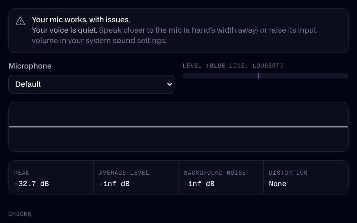357x223 pixels.
Task: Click the "DISTORTION" label
Action: click(x=288, y=173)
